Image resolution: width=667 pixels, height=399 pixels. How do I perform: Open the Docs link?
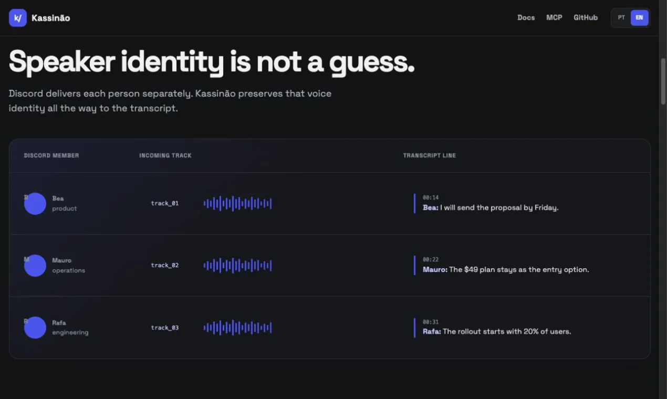tap(526, 17)
